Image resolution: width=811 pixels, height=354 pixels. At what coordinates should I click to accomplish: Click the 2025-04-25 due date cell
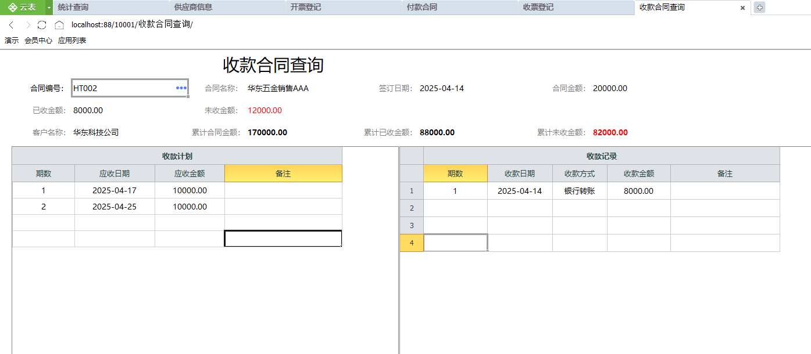[x=115, y=207]
